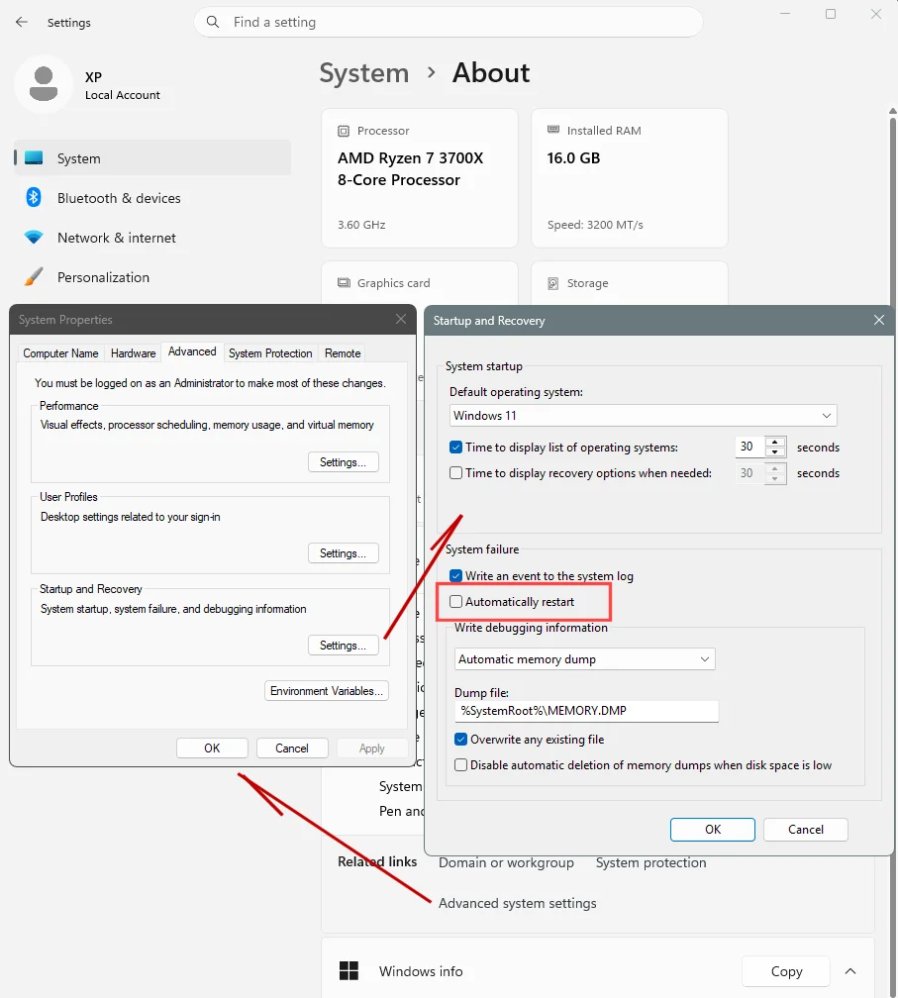Click the Environment Variables button
The image size is (898, 998).
pos(327,691)
